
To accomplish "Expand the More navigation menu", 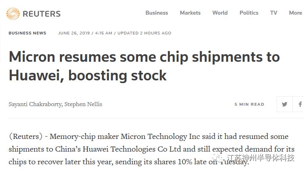I will click(295, 13).
